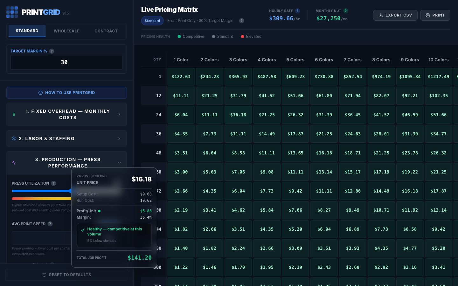Click Reset to Defaults

tap(66, 275)
